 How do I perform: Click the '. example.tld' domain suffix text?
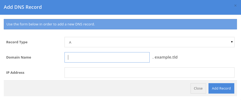point(165,57)
